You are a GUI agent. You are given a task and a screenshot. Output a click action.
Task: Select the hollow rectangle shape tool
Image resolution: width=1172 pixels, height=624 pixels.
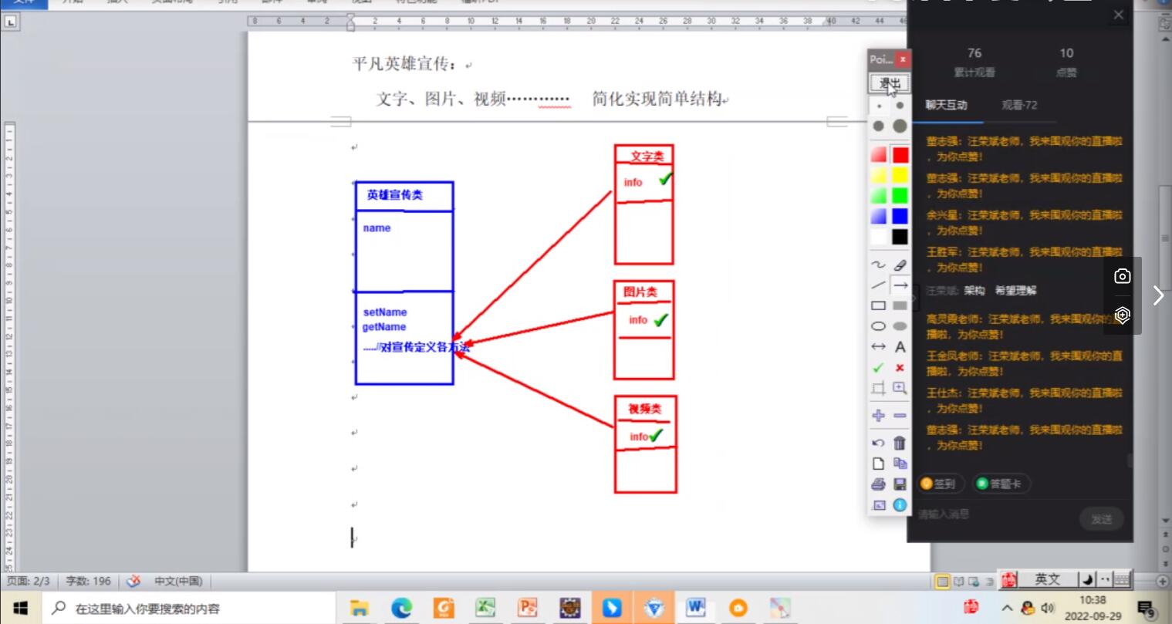point(878,305)
